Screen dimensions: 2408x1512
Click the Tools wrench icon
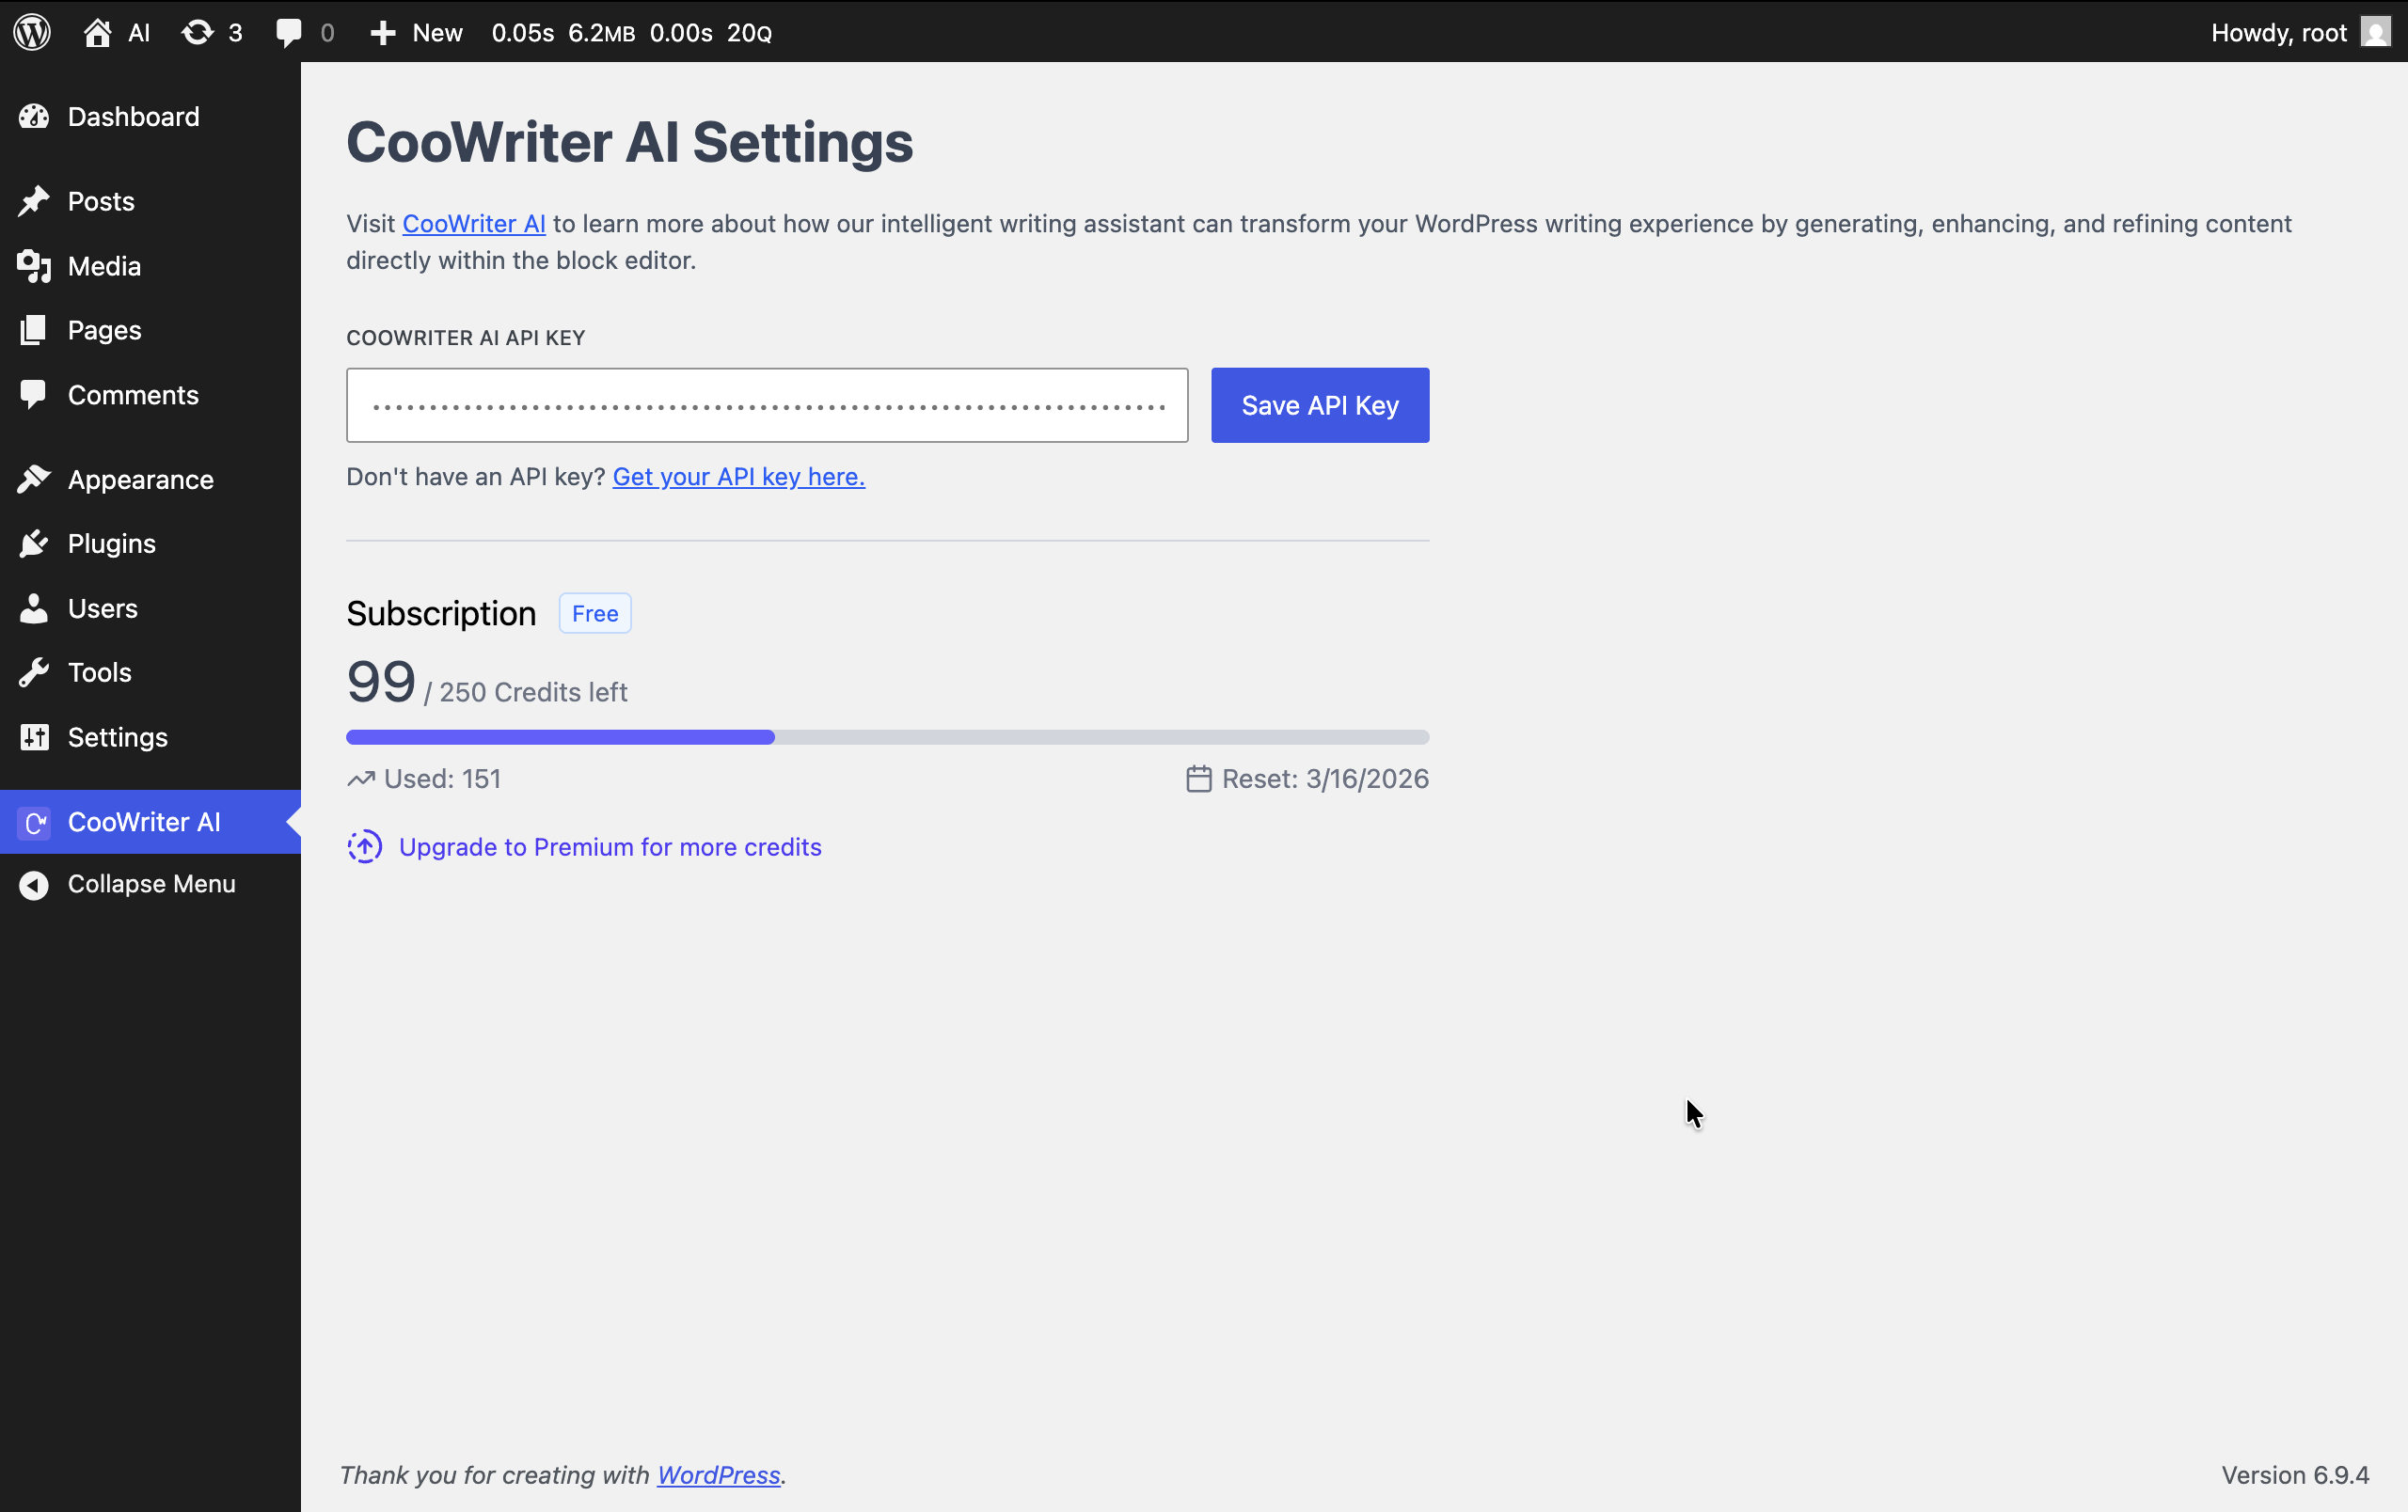coord(33,671)
